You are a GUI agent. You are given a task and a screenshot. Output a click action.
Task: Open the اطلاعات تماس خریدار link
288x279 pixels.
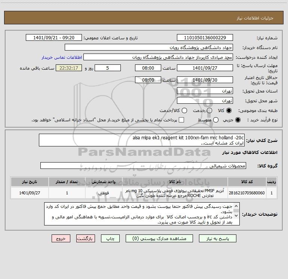[x=62, y=57]
